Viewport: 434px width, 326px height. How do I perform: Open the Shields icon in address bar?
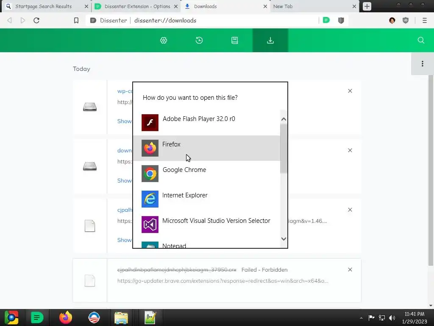[341, 20]
